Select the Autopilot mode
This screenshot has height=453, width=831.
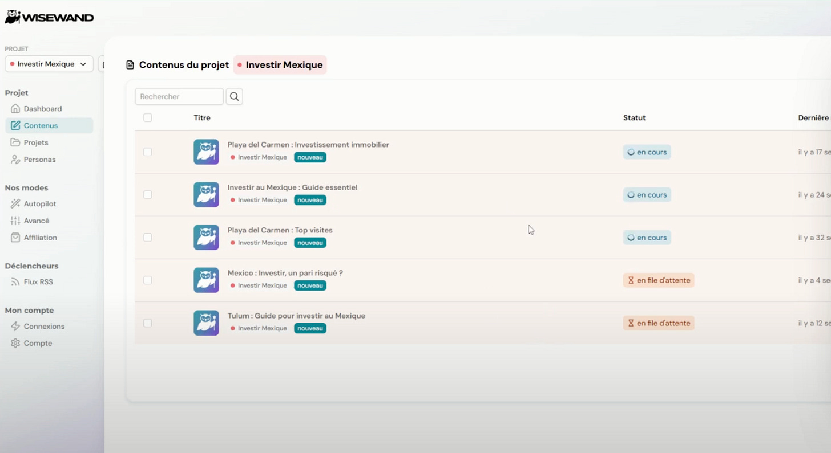40,203
